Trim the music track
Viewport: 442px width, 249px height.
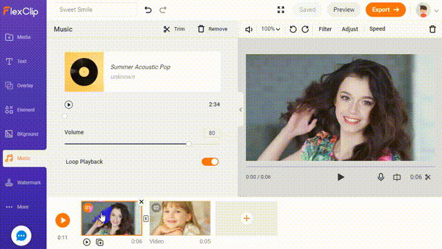[x=174, y=29]
